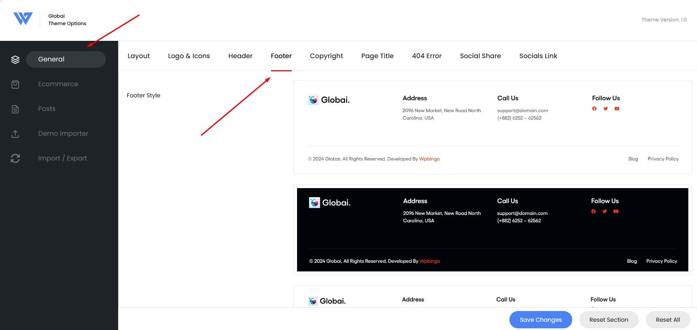Image resolution: width=697 pixels, height=330 pixels.
Task: Click the General layers icon in sidebar
Action: [15, 59]
